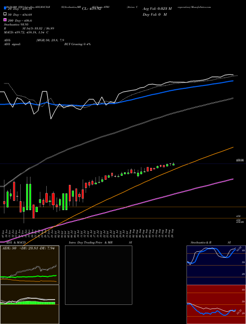Click the last green candlestick on the chart

[174, 164]
